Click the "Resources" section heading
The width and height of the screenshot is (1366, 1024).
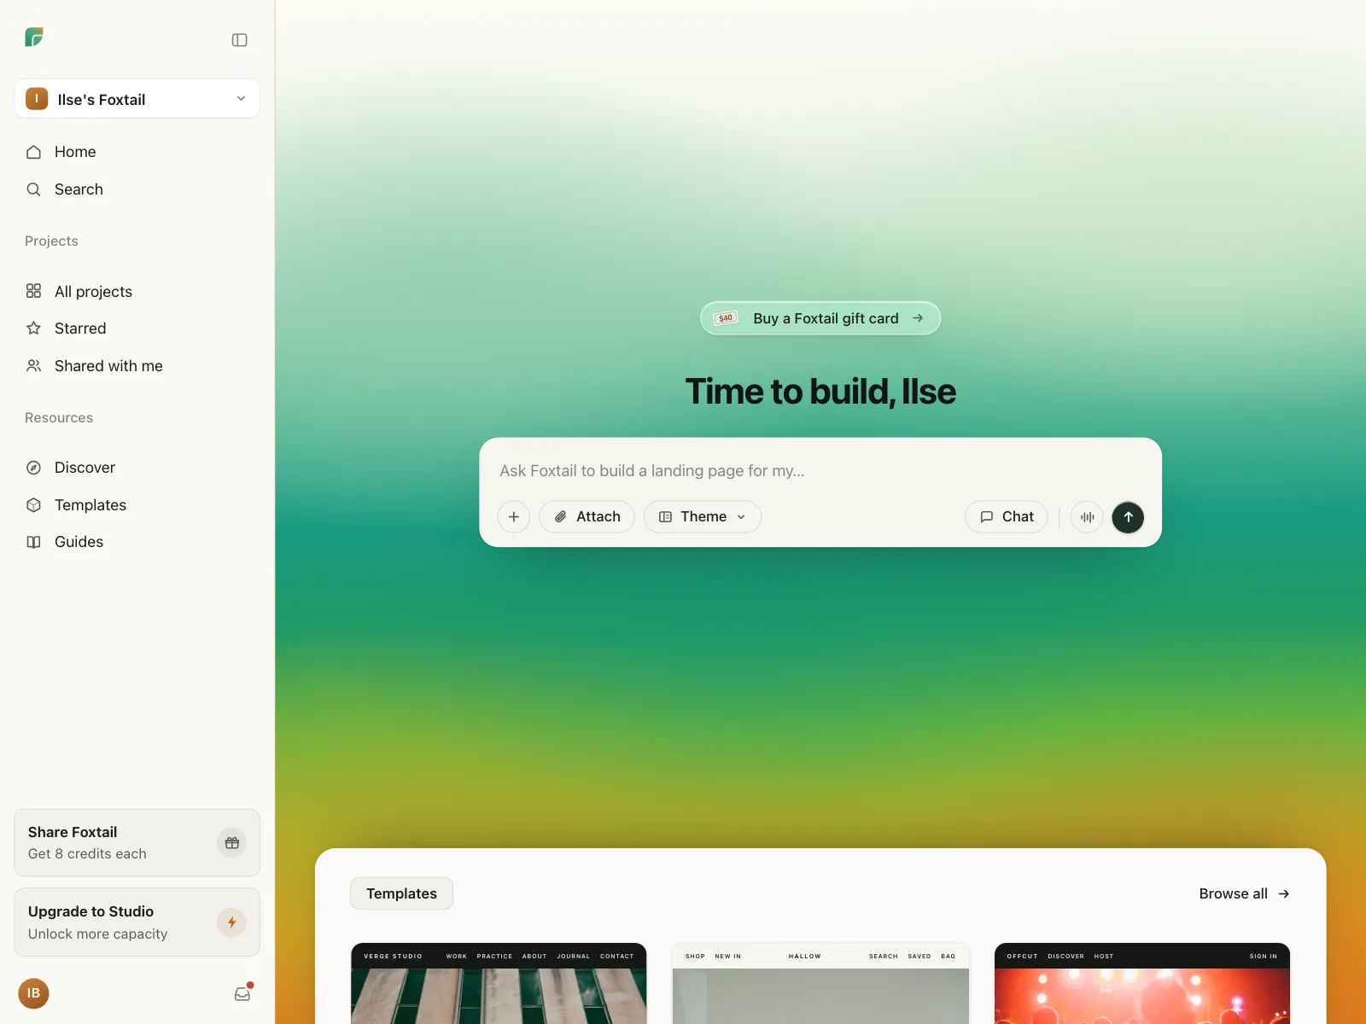(59, 418)
